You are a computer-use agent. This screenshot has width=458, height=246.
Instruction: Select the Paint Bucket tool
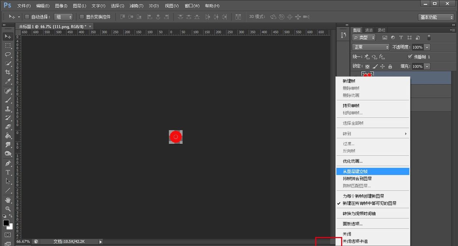point(8,136)
